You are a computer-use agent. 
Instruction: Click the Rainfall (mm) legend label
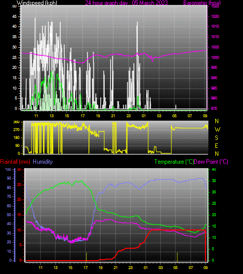[x=15, y=162]
